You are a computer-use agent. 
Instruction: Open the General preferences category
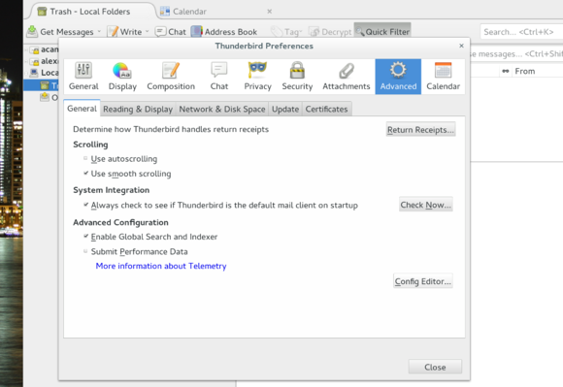pyautogui.click(x=83, y=77)
